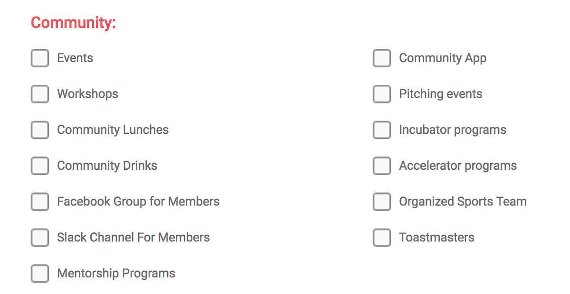
Task: Click the Events label text
Action: point(75,58)
